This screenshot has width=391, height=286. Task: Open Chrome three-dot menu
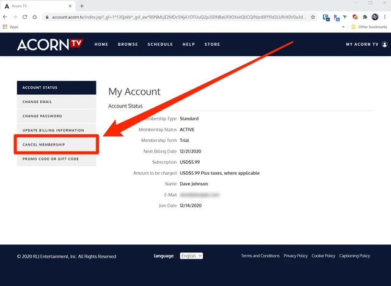coord(385,17)
